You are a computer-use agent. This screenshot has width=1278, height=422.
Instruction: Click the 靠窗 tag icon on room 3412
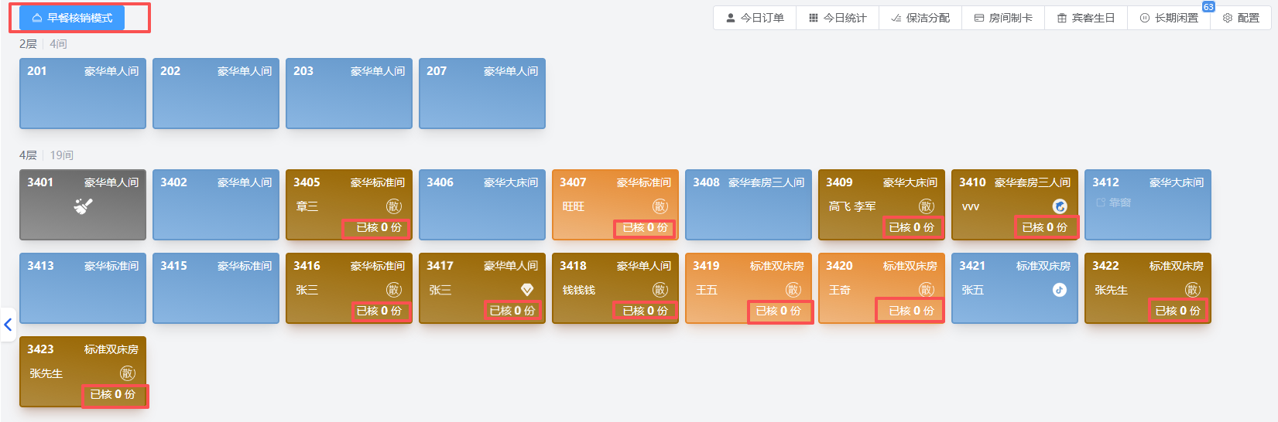click(1101, 202)
